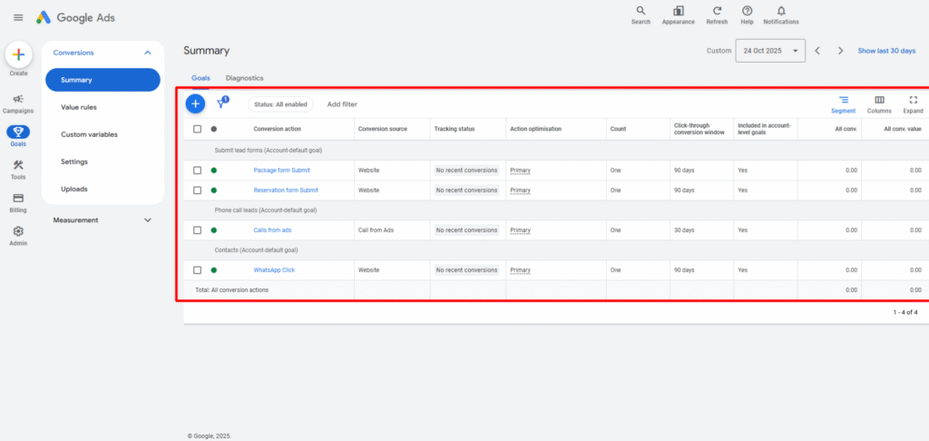The image size is (929, 441).
Task: Click the Refresh icon
Action: [x=717, y=11]
